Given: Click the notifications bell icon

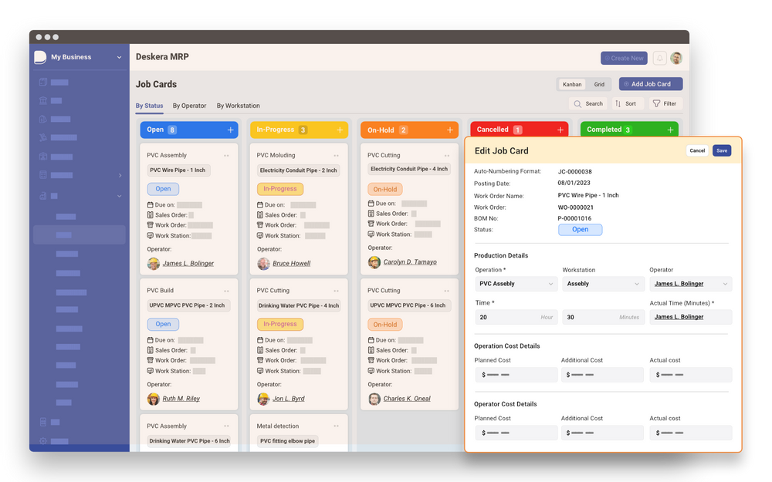Looking at the screenshot, I should (660, 58).
